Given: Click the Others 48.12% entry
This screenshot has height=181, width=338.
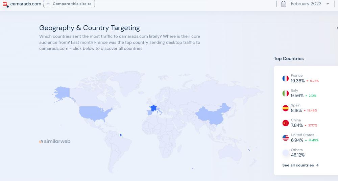Looking at the screenshot, I should (x=297, y=155).
